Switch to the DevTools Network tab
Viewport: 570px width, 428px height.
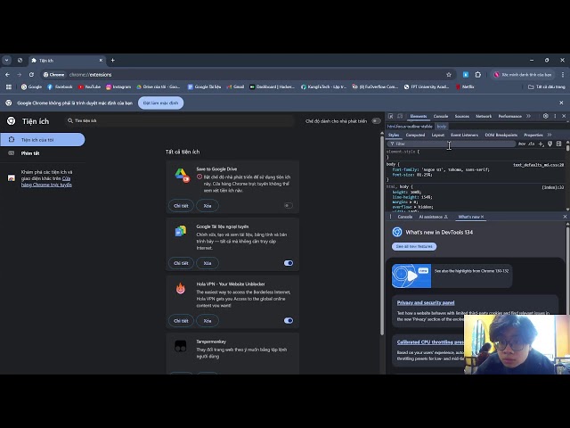tap(484, 117)
